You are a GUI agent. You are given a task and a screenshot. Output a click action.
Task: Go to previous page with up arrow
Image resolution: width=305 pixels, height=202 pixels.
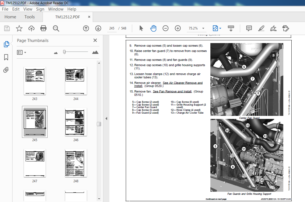tap(86, 28)
